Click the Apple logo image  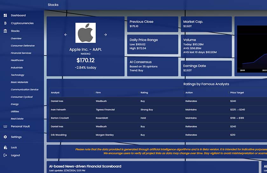(86, 33)
